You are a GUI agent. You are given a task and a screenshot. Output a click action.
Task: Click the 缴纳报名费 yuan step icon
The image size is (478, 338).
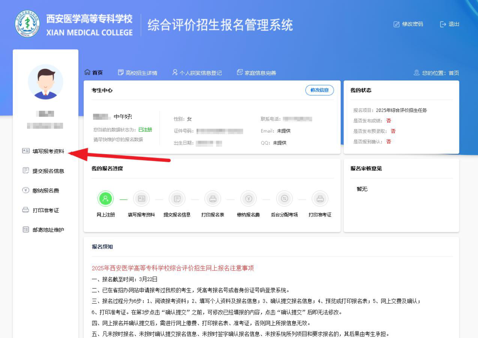coord(248,199)
